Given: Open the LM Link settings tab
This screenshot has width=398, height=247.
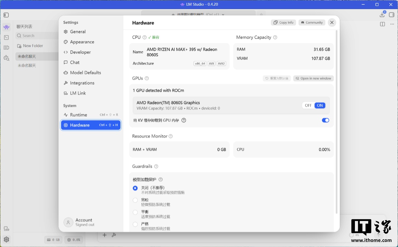Looking at the screenshot, I should pos(91,93).
